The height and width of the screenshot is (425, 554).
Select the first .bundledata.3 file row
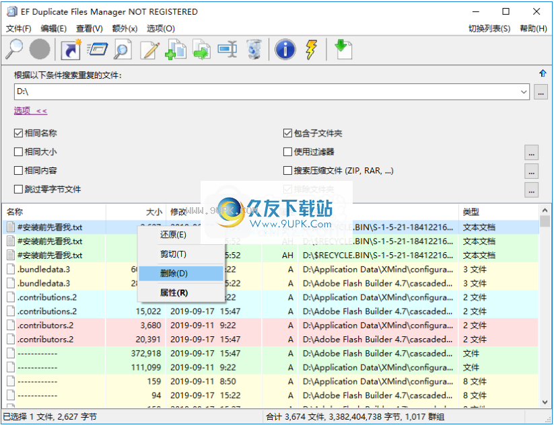[x=271, y=270]
